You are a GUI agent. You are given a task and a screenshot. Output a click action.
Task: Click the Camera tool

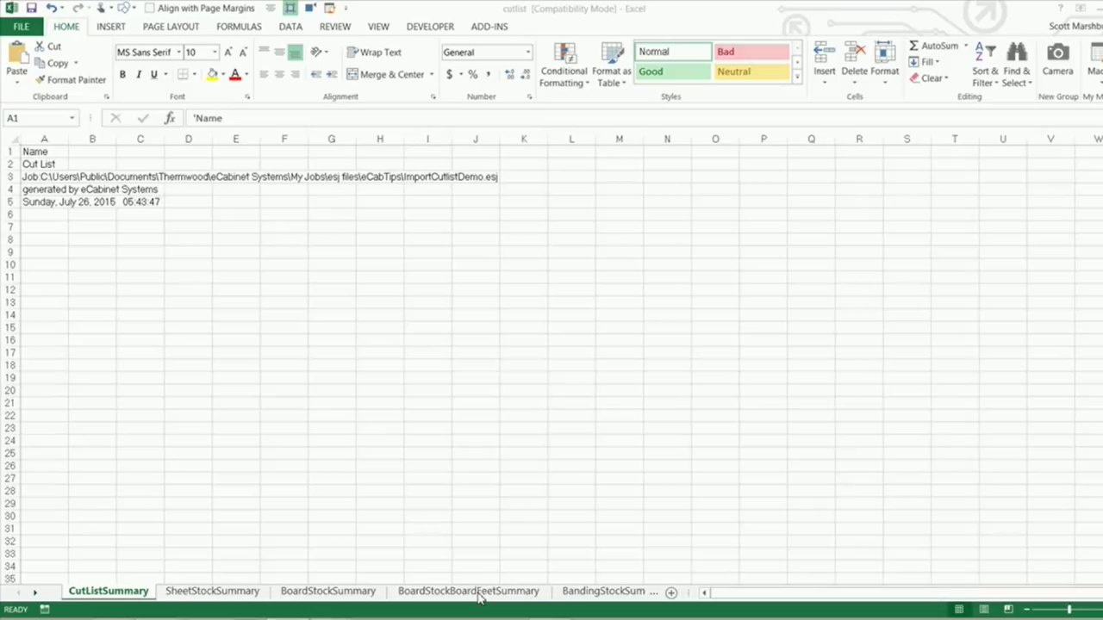(1057, 60)
